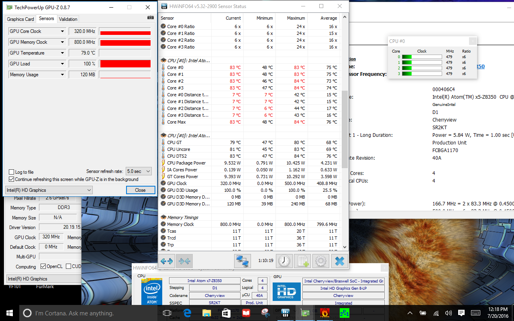Click HWiNFO shrink layout arrows button
Image resolution: width=514 pixels, height=321 pixels.
tap(185, 261)
